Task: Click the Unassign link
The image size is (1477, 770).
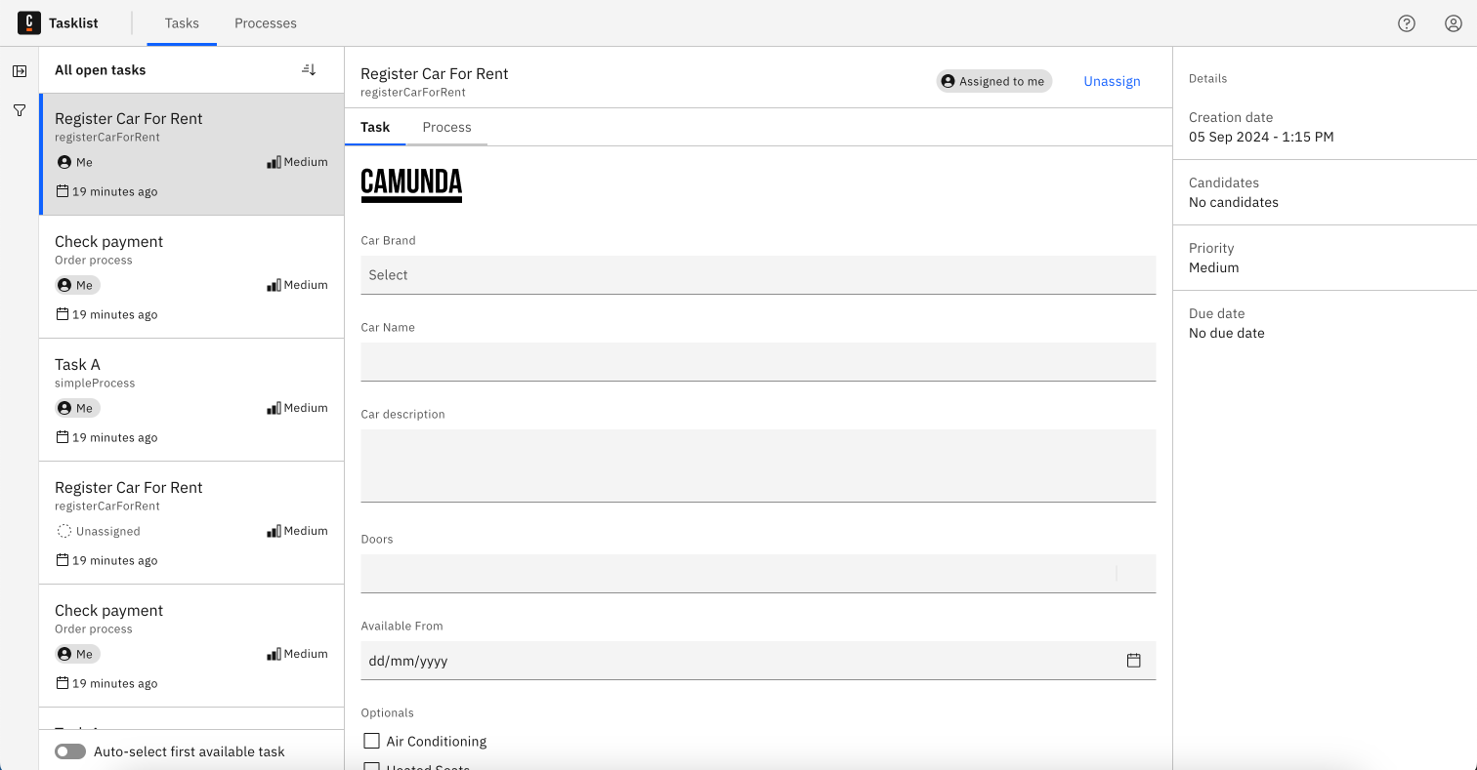Action: coord(1112,81)
